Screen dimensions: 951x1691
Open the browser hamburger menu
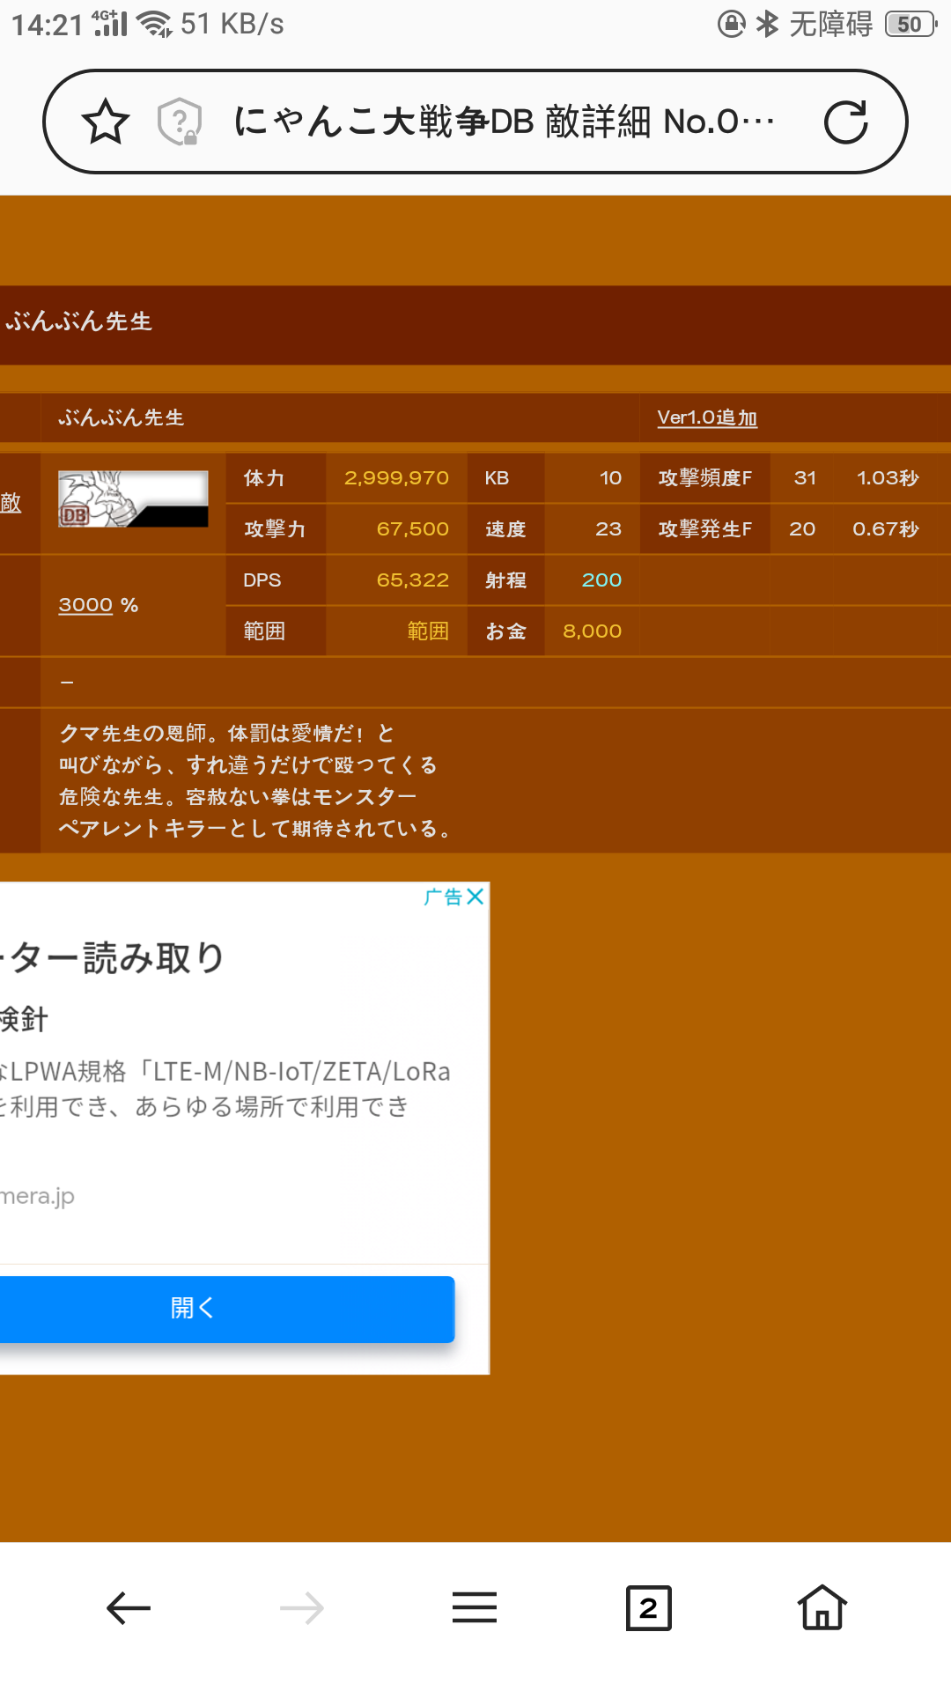click(475, 1608)
